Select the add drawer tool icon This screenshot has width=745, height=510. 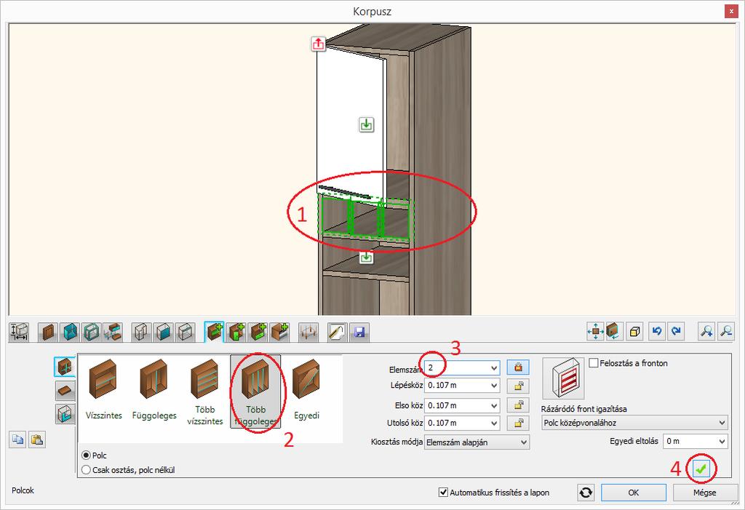(258, 332)
